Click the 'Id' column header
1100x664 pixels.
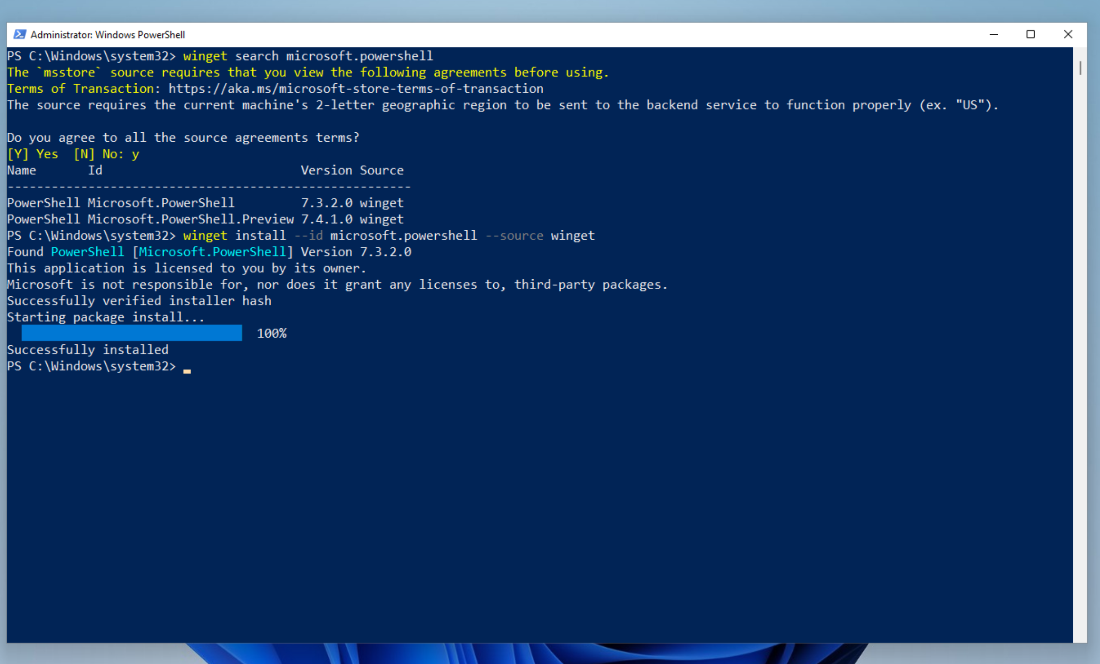[x=95, y=171]
